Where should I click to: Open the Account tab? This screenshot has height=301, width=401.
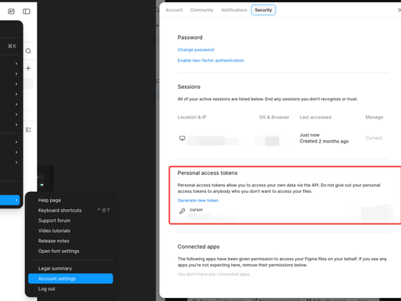(x=174, y=10)
